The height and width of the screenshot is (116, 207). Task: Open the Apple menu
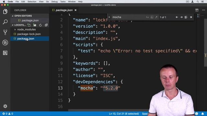4,2
